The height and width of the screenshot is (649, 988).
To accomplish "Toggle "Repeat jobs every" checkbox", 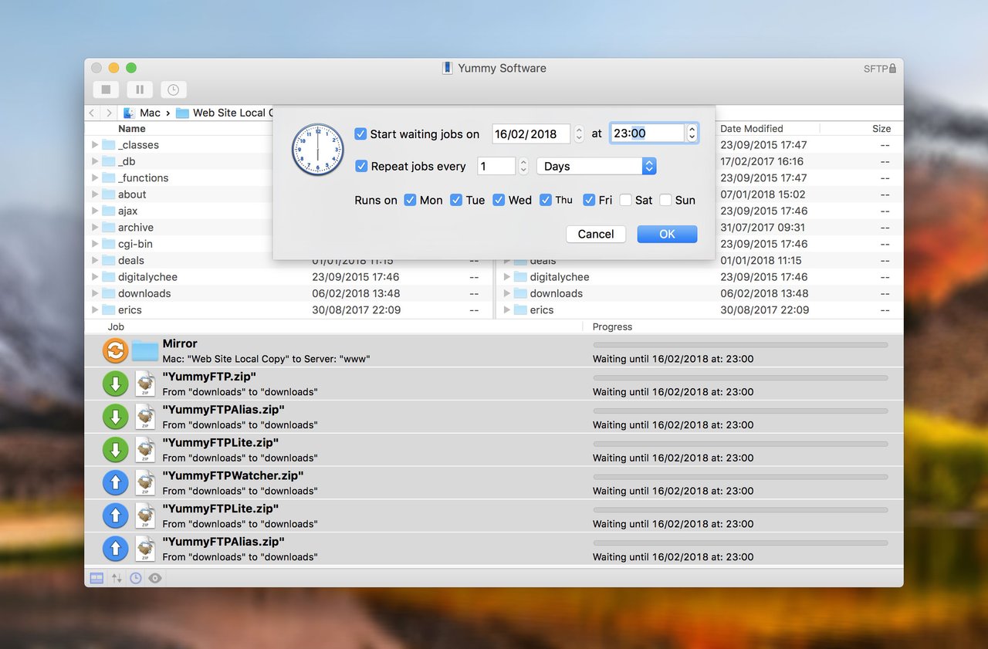I will [x=360, y=166].
